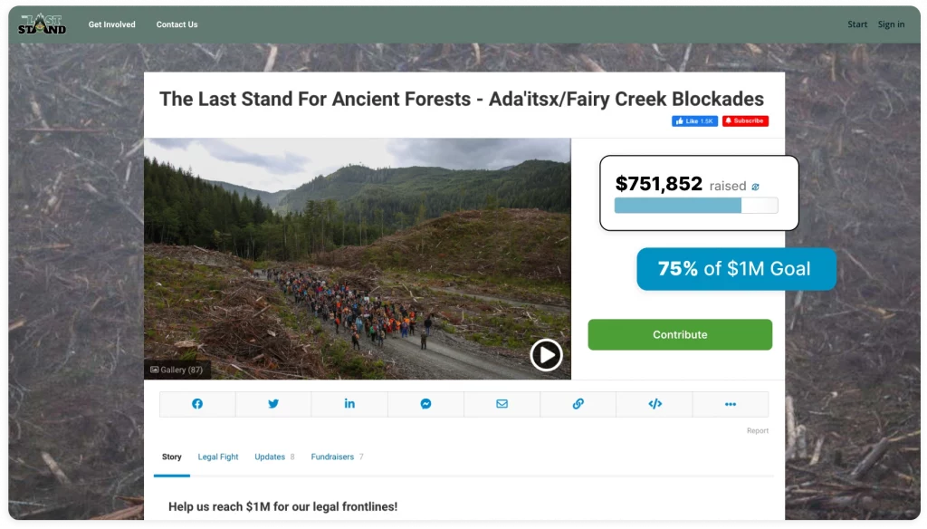Click the Facebook Like button

[x=694, y=120]
